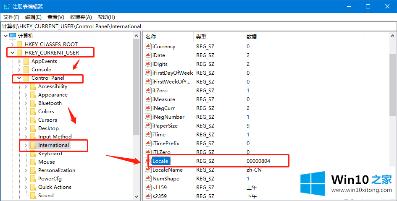The height and width of the screenshot is (201, 397).
Task: Expand the PowerCfg key
Action: pyautogui.click(x=26, y=179)
